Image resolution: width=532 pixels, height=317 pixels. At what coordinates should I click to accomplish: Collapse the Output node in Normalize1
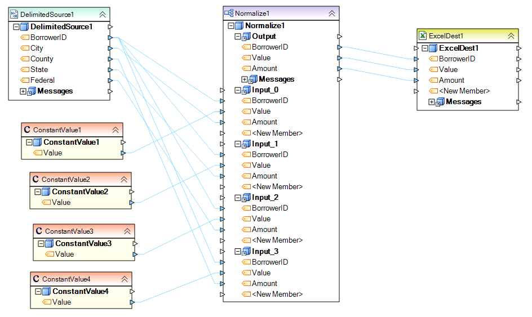(x=238, y=37)
